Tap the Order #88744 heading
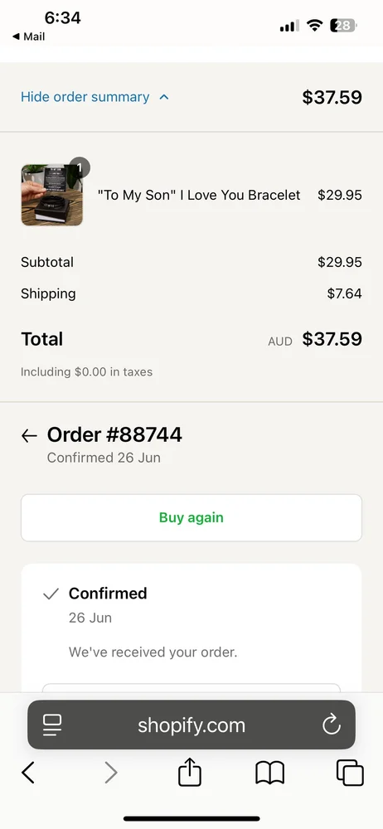This screenshot has width=383, height=829. 114,434
